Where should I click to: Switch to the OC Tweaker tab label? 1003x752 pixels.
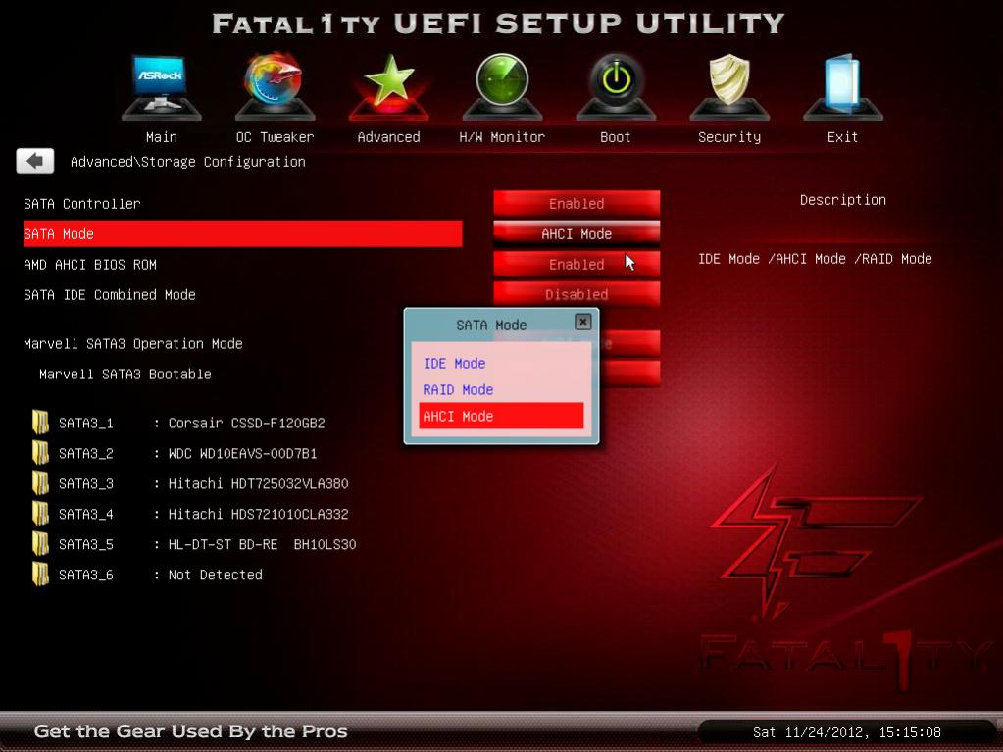275,137
